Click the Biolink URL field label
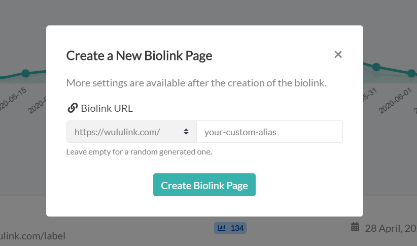The height and width of the screenshot is (246, 417). pyautogui.click(x=107, y=108)
